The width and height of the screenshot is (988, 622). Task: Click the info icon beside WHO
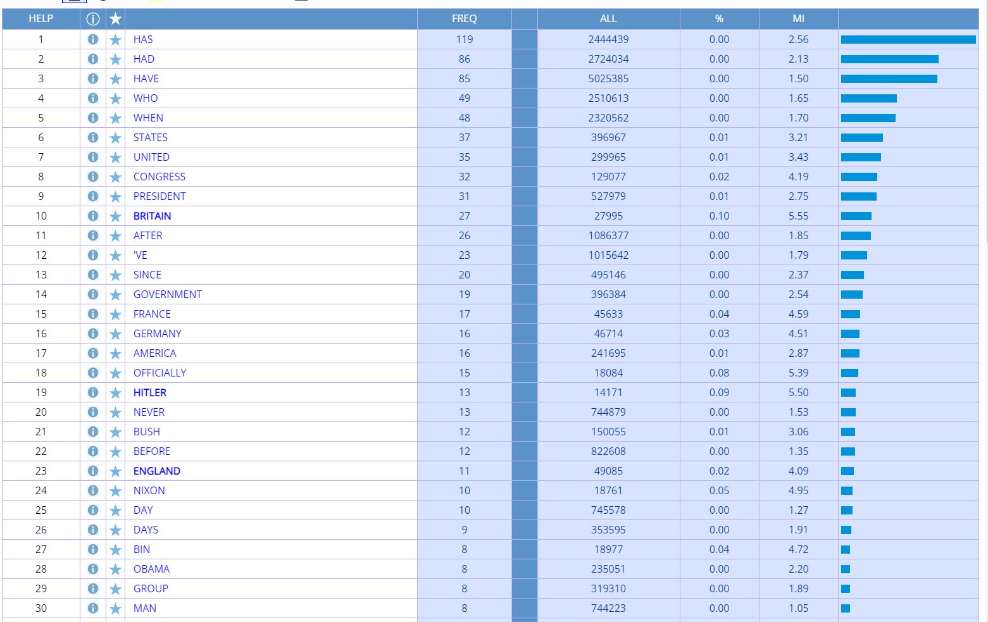pyautogui.click(x=93, y=98)
